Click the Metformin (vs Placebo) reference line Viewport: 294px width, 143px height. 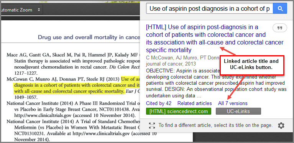pos(77,128)
